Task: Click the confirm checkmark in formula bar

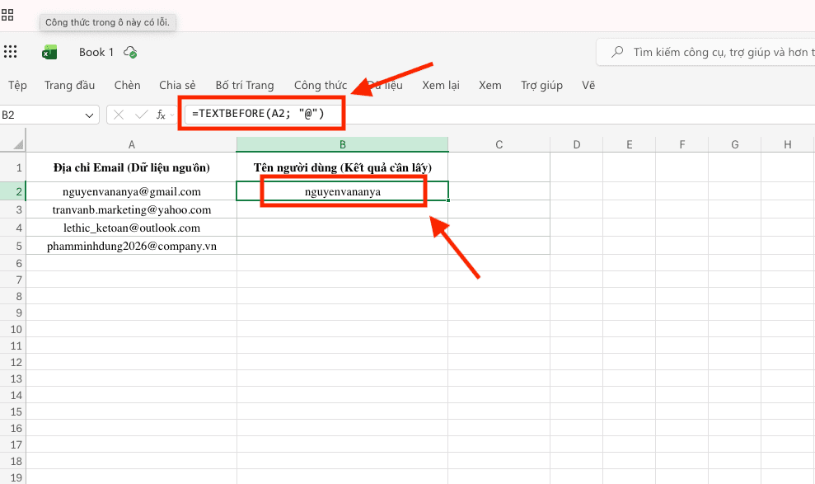Action: pos(141,115)
